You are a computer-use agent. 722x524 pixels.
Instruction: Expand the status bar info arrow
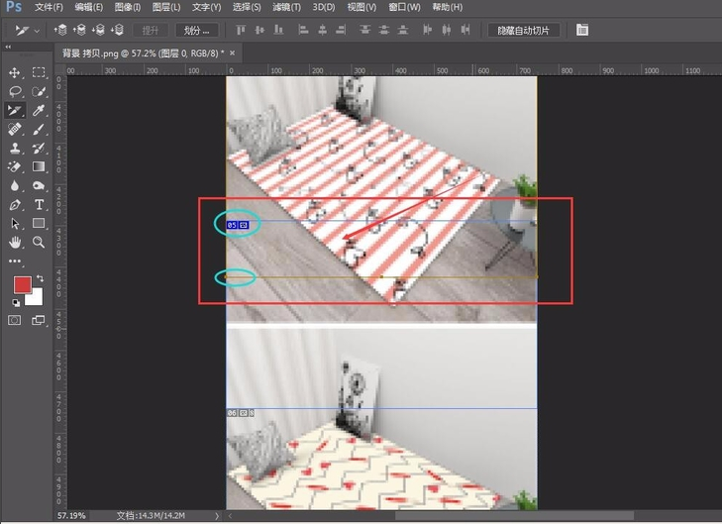pyautogui.click(x=218, y=516)
